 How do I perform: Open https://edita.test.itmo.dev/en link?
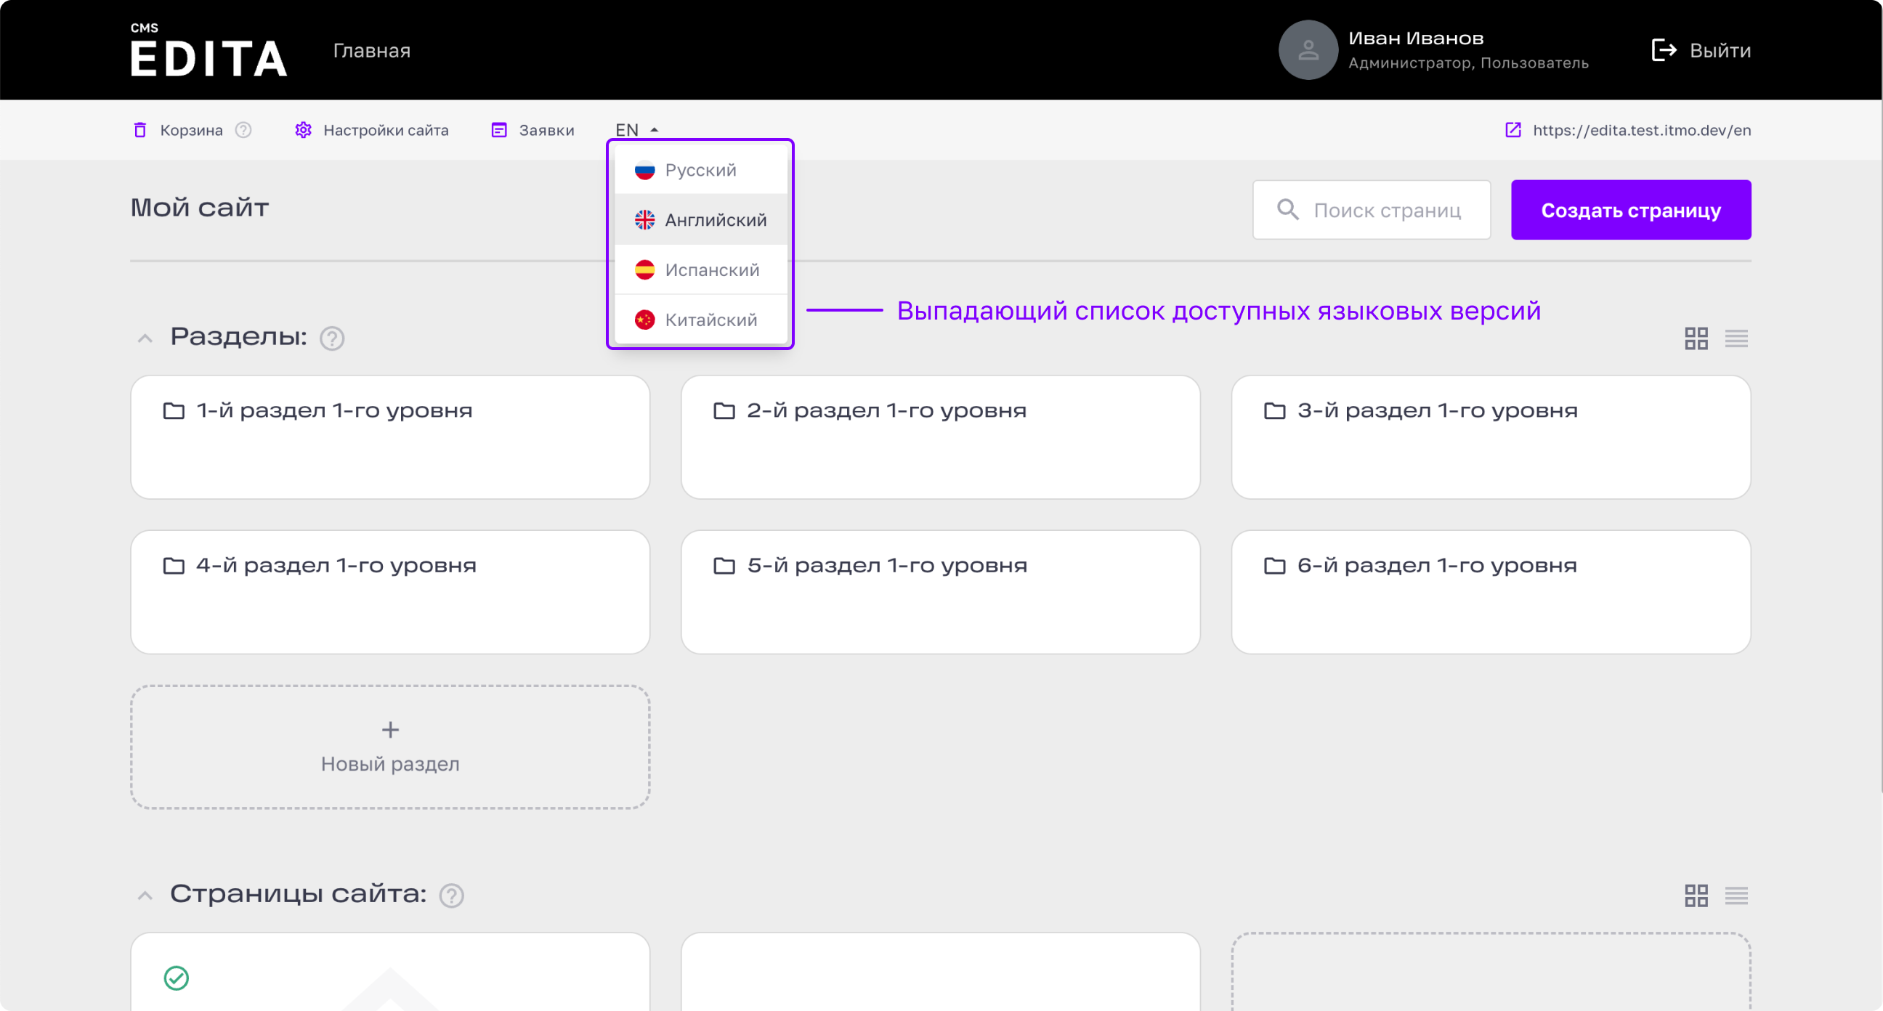(1641, 130)
